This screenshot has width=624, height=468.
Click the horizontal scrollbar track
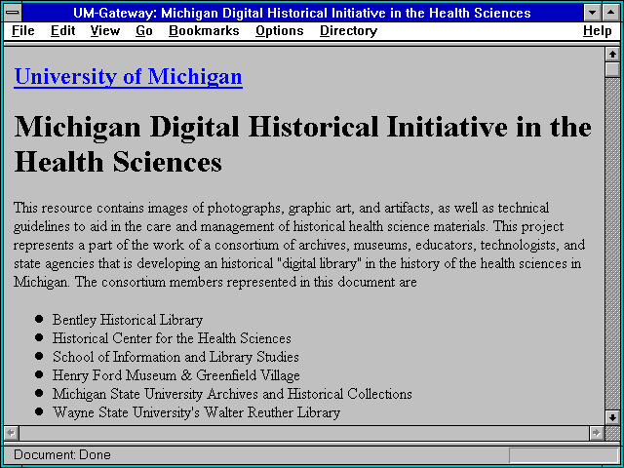(304, 433)
